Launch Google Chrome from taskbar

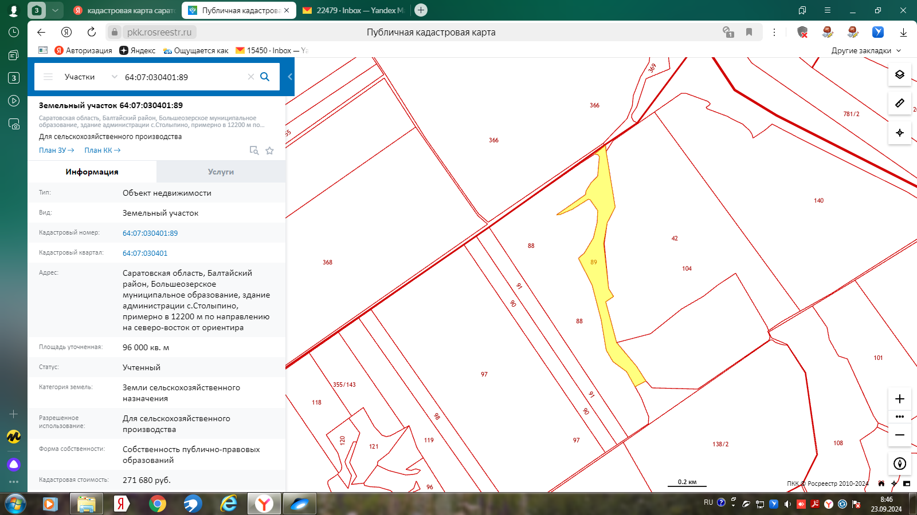click(157, 504)
